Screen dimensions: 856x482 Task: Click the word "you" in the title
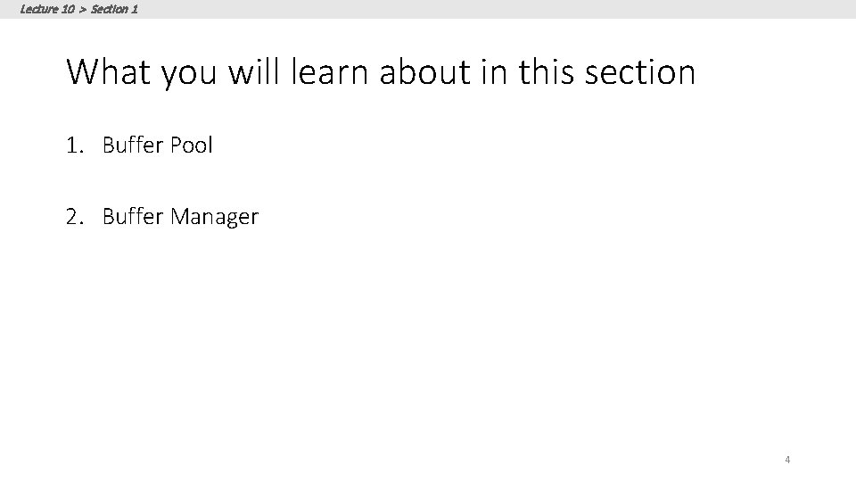189,74
